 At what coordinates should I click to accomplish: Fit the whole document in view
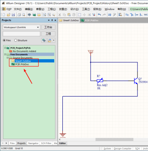[x=45, y=15]
